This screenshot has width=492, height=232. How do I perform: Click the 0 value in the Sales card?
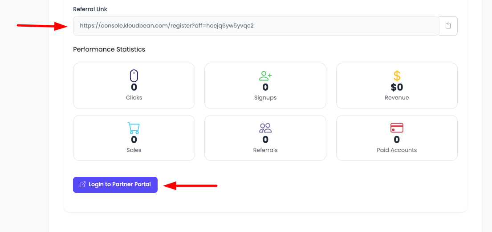tap(134, 139)
